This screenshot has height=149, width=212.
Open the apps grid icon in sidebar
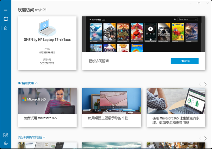click(6, 135)
